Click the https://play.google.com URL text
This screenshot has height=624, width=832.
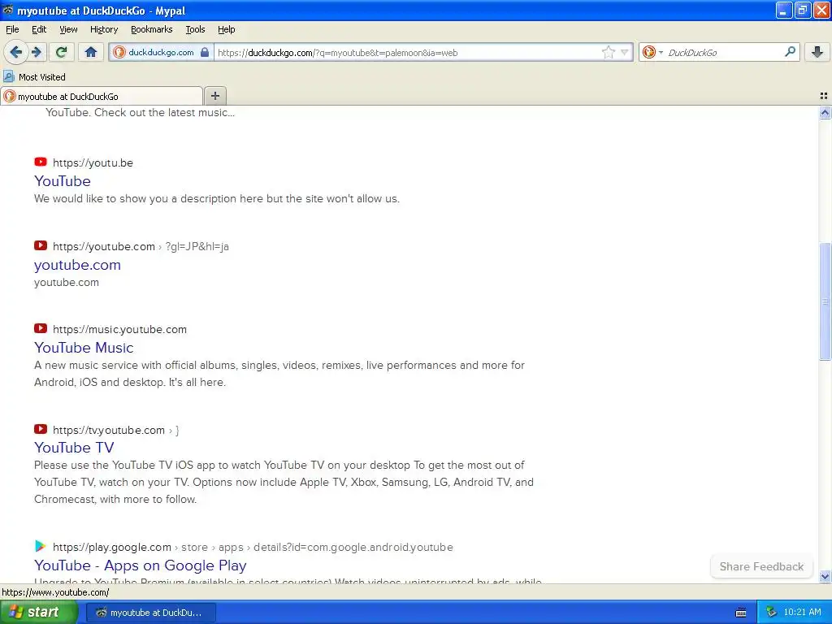click(x=112, y=547)
